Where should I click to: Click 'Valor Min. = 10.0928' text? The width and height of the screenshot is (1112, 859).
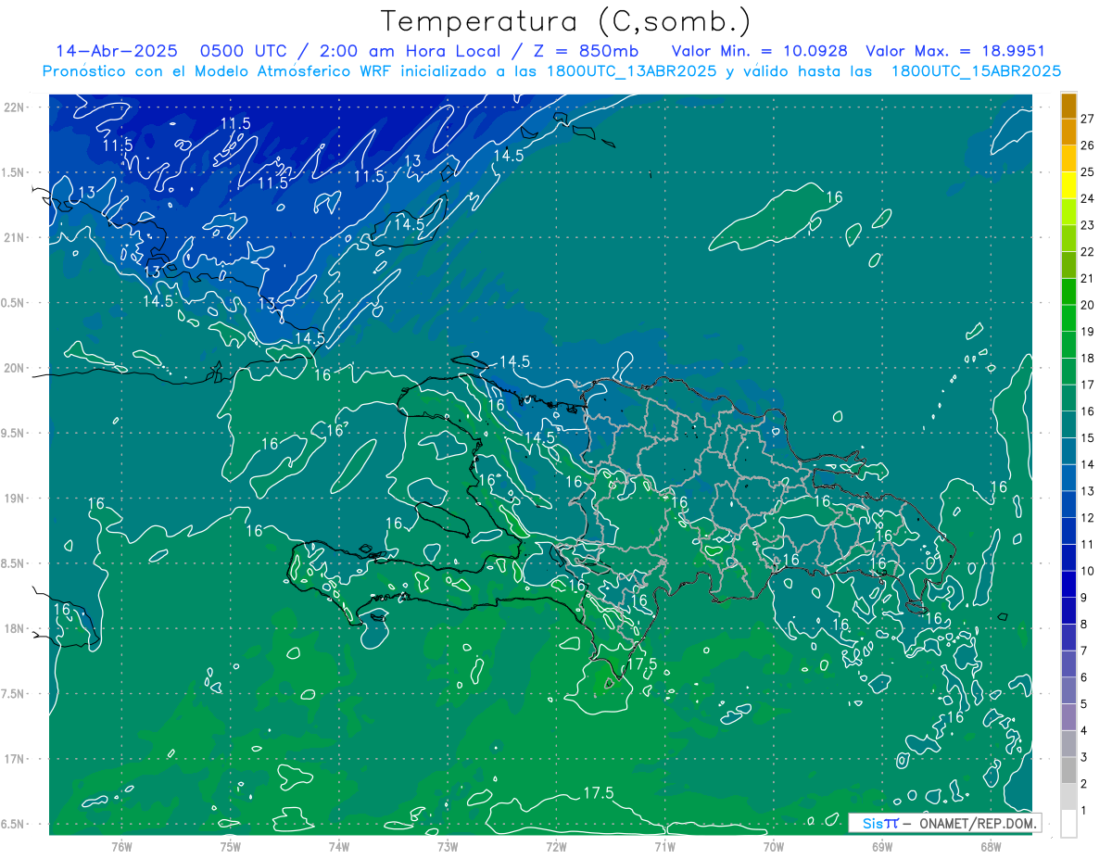(759, 51)
